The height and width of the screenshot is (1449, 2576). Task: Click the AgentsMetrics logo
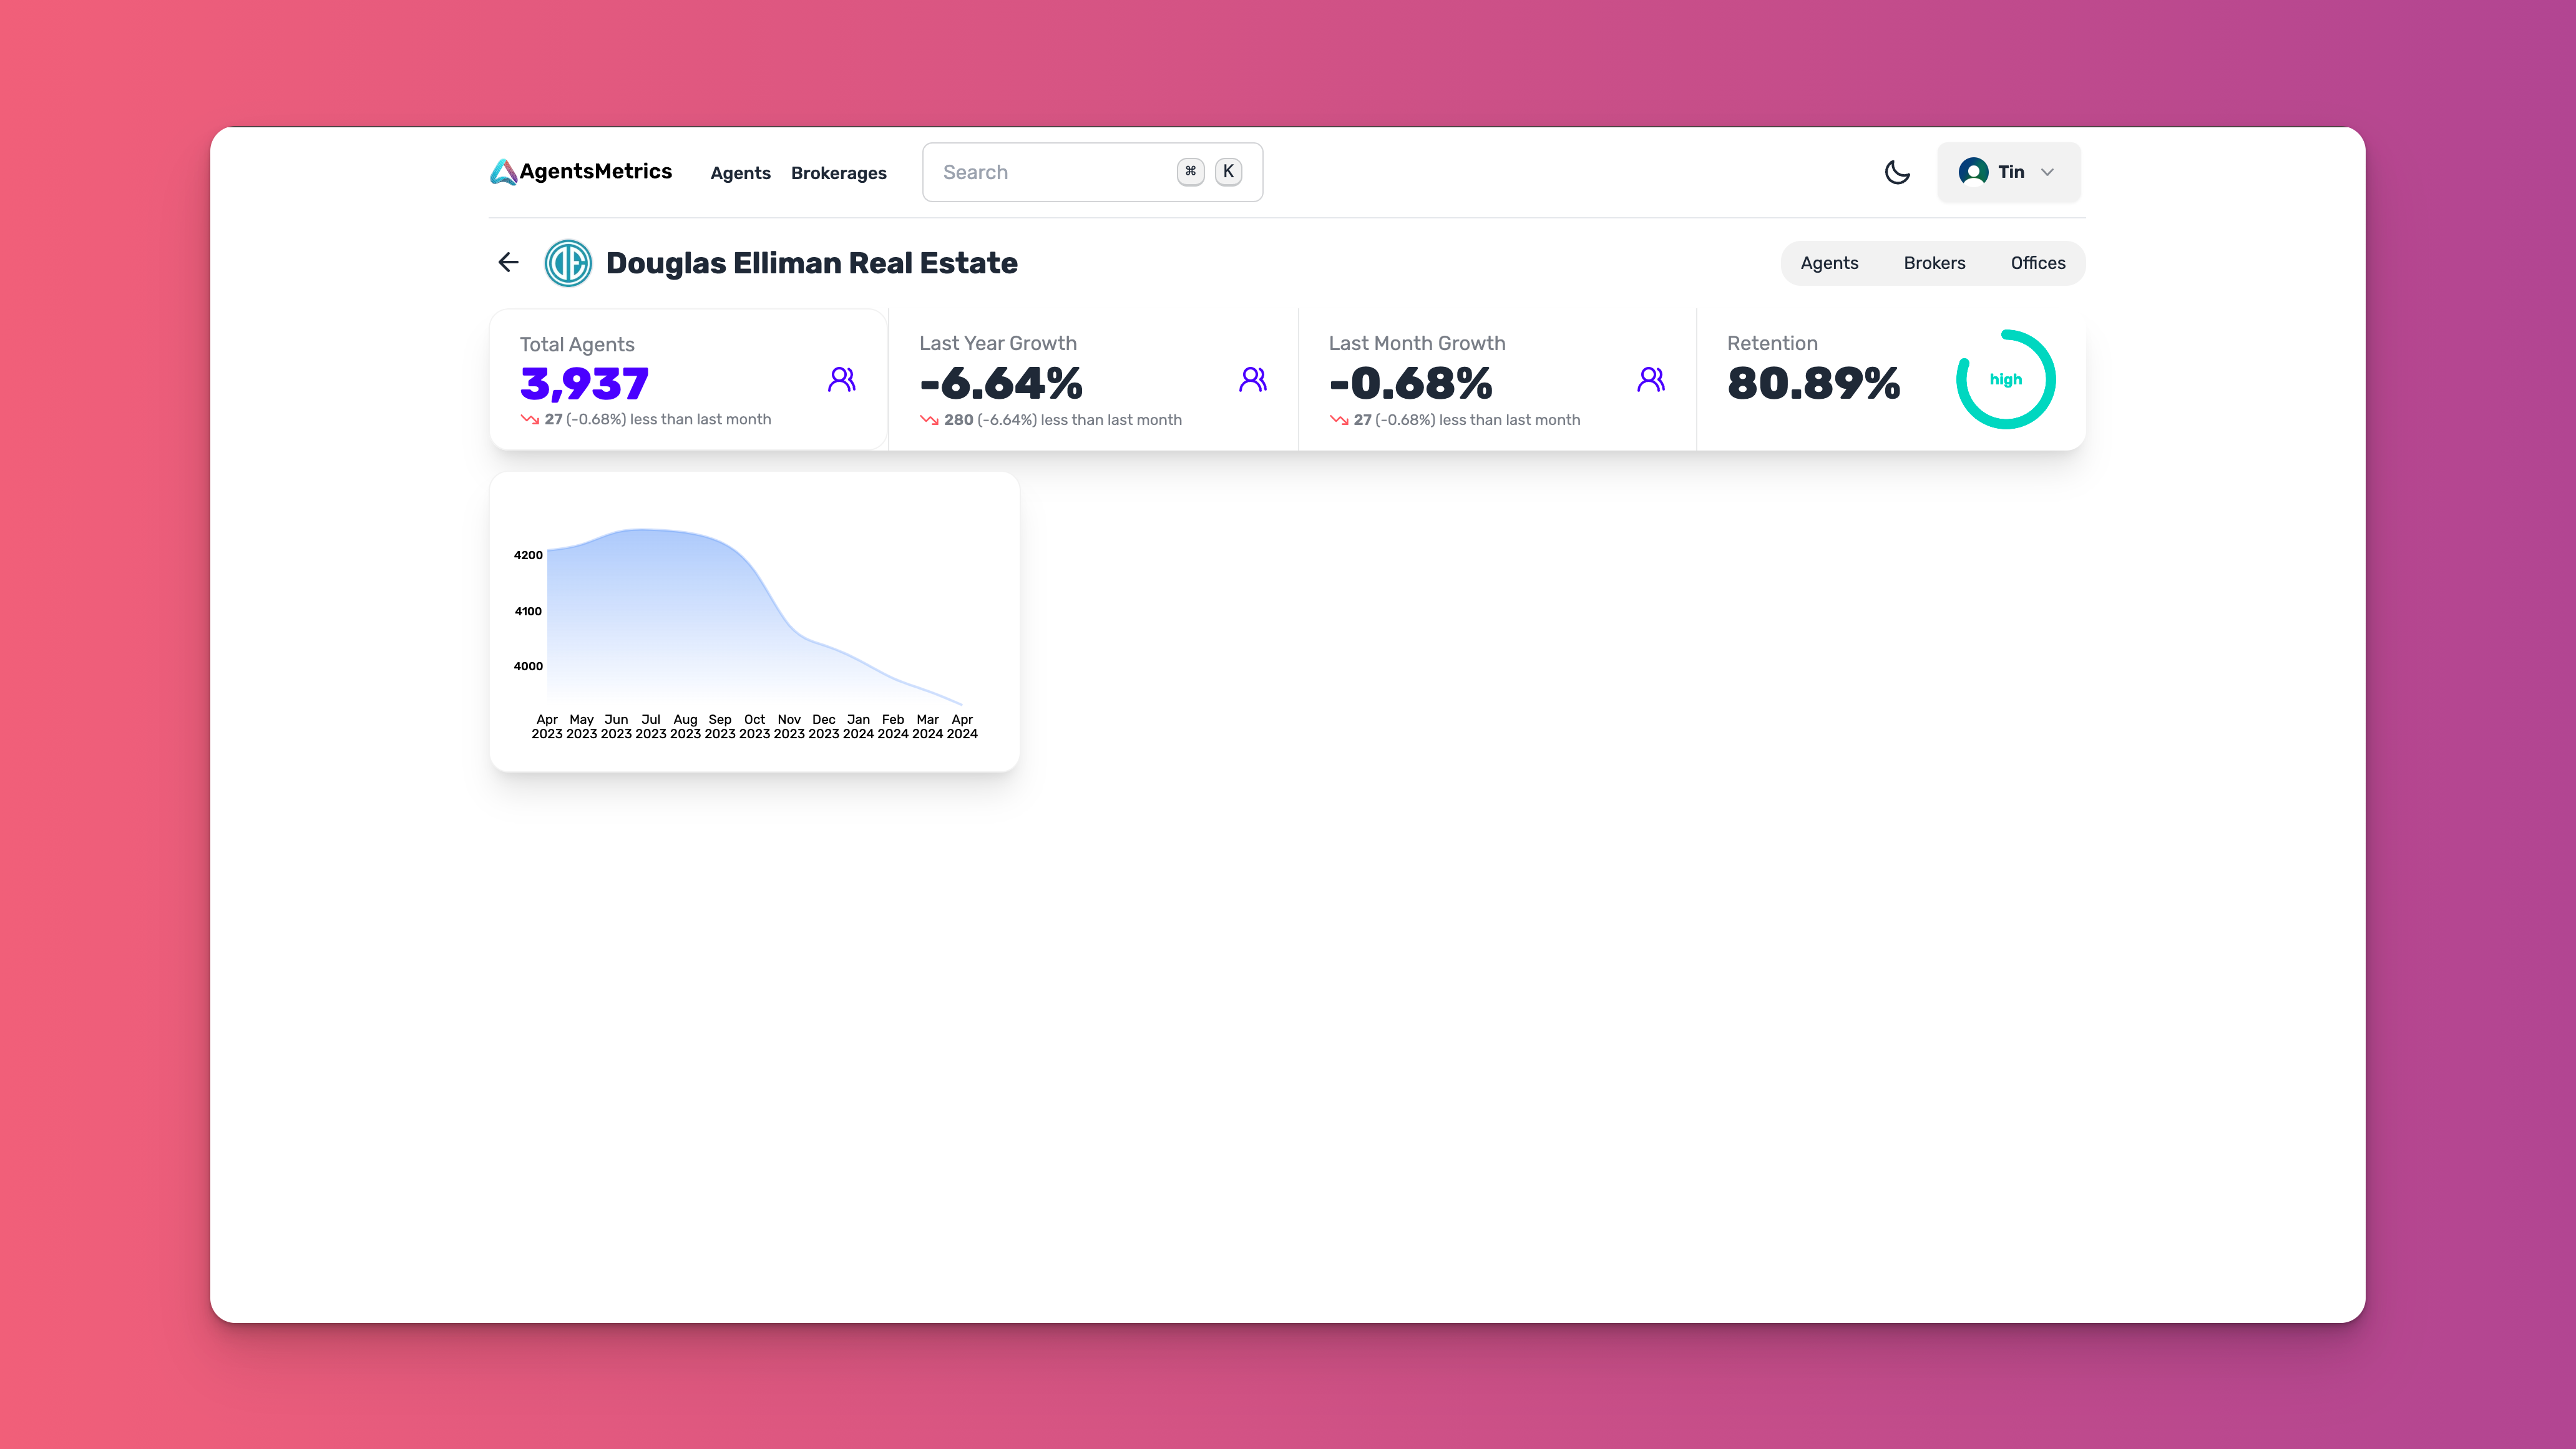coord(581,172)
